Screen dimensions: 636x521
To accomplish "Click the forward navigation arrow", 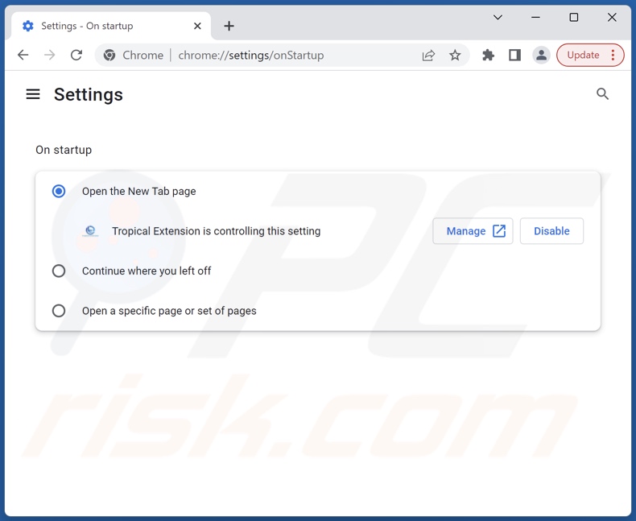I will pyautogui.click(x=49, y=55).
